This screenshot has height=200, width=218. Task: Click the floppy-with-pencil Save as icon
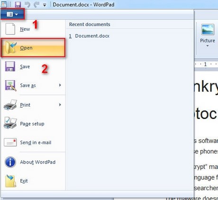[x=10, y=85]
